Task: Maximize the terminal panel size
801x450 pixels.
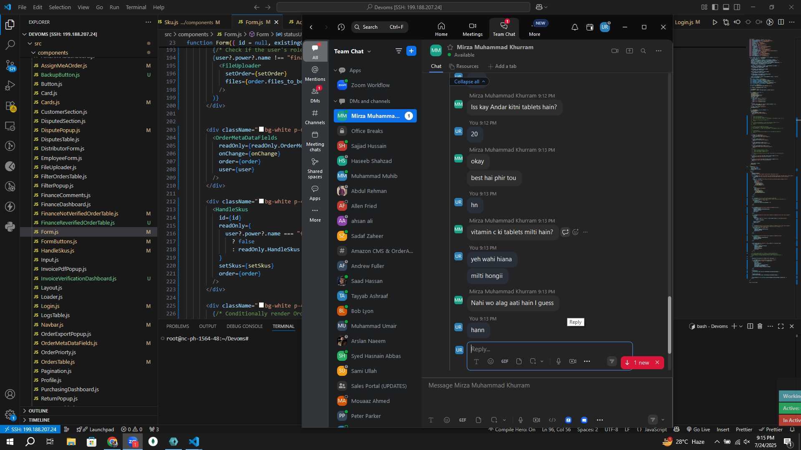Action: pyautogui.click(x=781, y=326)
